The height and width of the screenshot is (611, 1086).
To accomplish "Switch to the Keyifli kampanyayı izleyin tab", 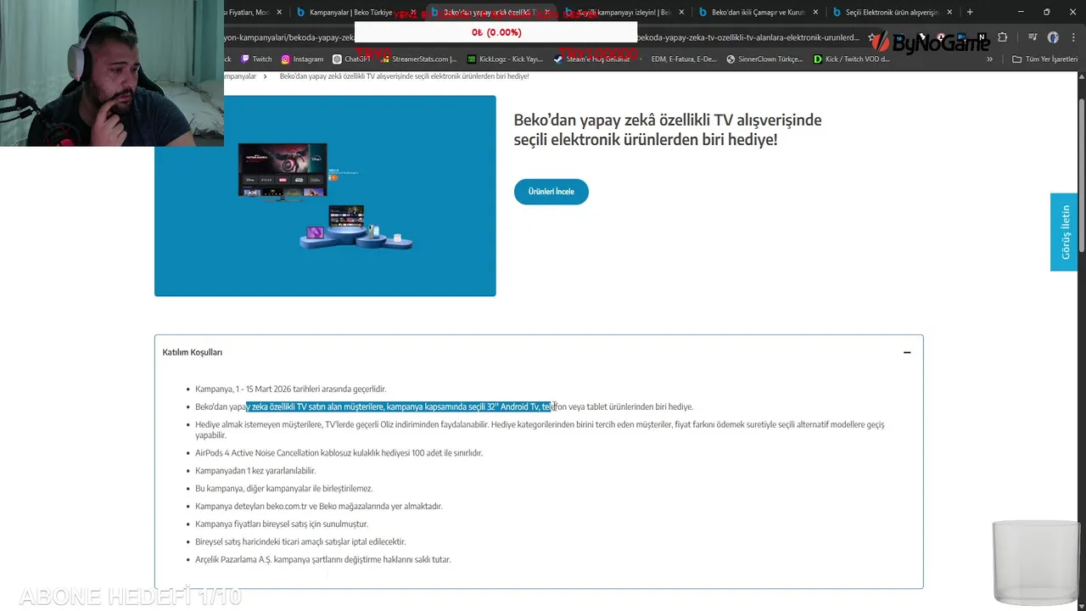I will [624, 12].
